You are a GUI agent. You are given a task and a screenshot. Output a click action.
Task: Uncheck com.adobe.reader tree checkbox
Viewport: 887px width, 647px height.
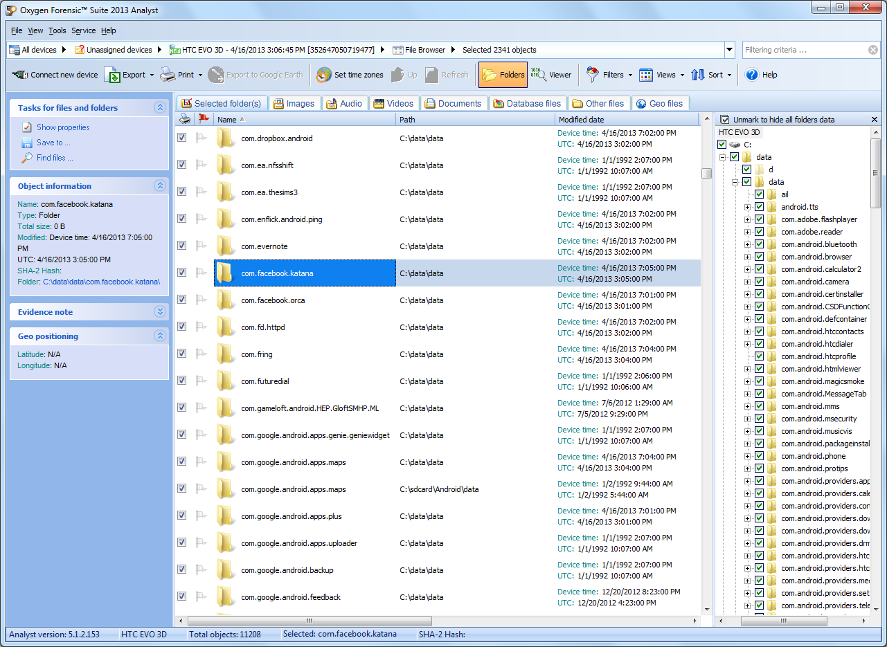(x=760, y=232)
